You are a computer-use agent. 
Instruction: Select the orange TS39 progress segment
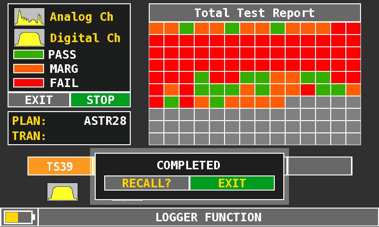pyautogui.click(x=59, y=166)
